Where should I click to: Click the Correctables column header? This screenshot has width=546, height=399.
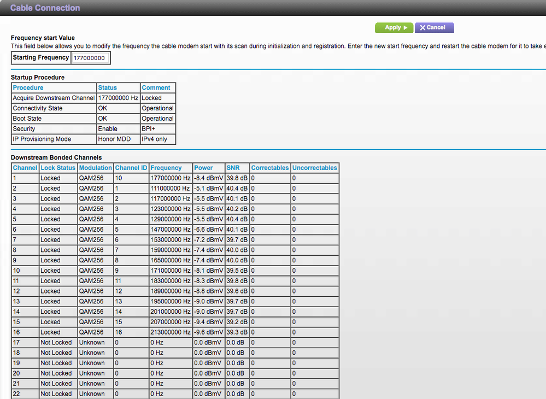[x=270, y=168]
